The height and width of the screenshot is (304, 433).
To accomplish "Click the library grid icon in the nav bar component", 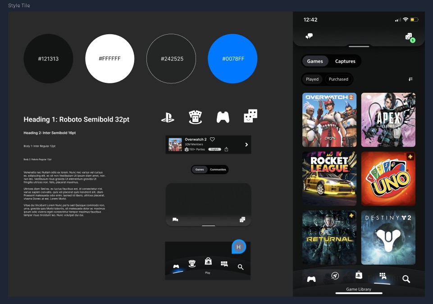I will (224, 264).
